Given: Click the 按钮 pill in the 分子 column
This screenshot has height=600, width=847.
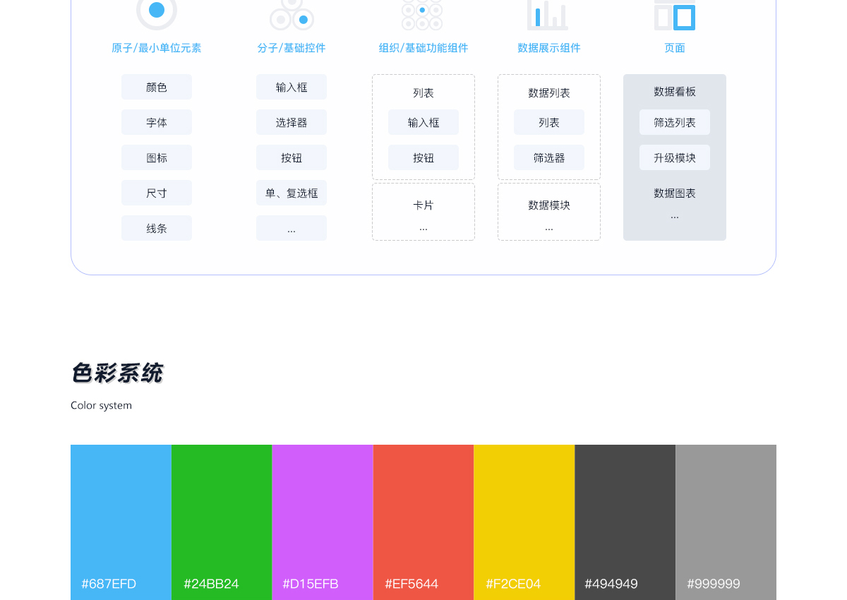Looking at the screenshot, I should (292, 157).
